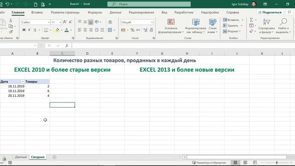
Task: Click the Format Painter brush icon
Action: pyautogui.click(x=11, y=32)
